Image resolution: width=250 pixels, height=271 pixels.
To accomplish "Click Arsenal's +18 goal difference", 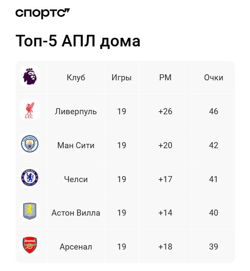I will tap(165, 247).
